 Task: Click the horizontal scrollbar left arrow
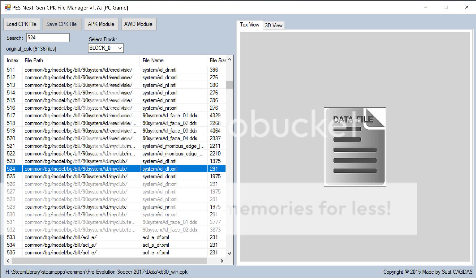pos(8,261)
